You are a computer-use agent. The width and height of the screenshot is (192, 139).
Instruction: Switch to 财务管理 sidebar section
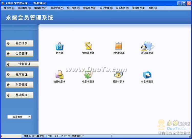point(19,85)
